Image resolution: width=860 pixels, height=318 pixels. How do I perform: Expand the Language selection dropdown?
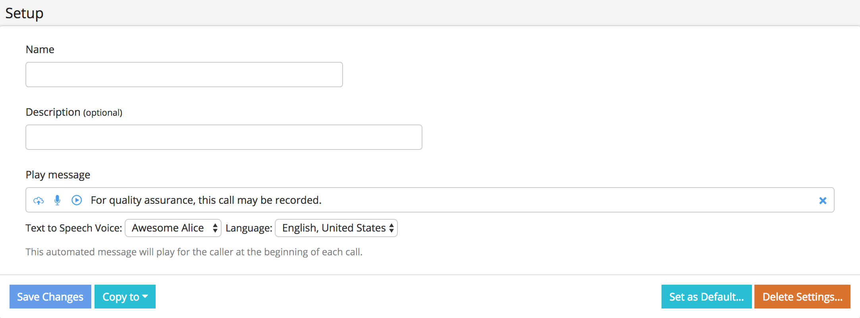coord(336,228)
